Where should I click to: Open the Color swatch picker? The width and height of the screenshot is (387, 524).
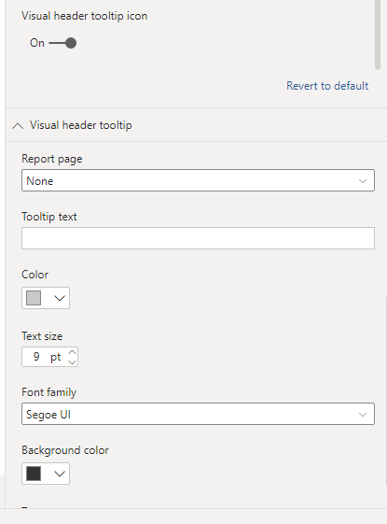pos(46,298)
